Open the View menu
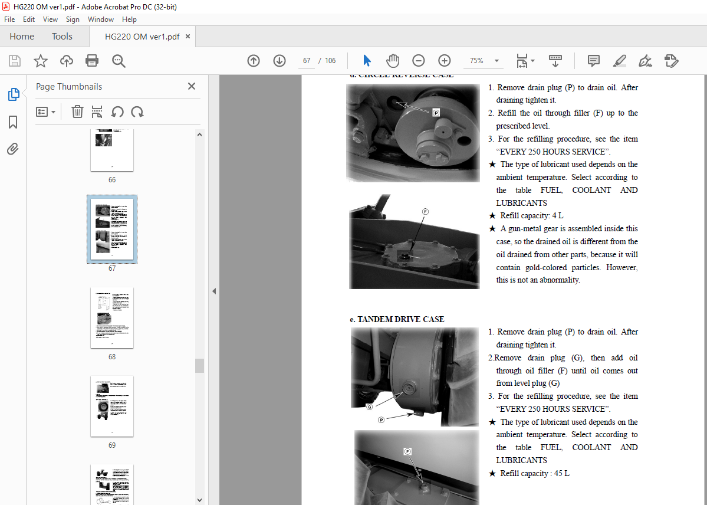707x505 pixels. pos(50,19)
